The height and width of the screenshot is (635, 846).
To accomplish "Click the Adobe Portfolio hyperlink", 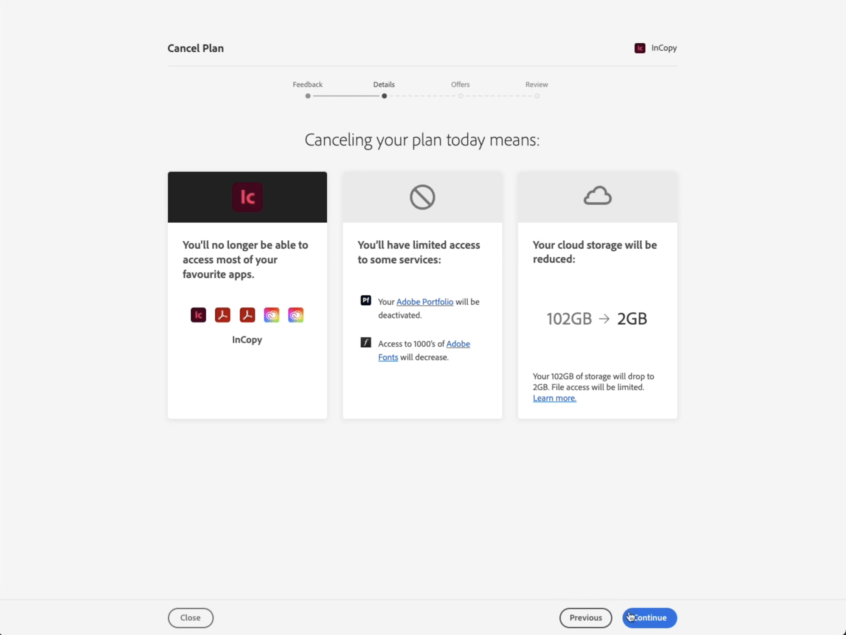I will (x=424, y=301).
